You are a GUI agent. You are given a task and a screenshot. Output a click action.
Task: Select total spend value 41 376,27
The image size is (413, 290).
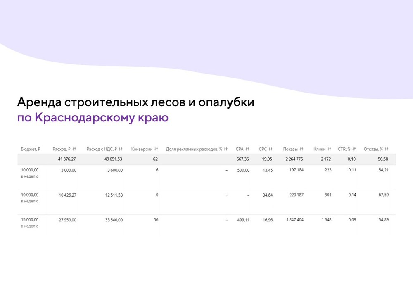[x=67, y=159]
